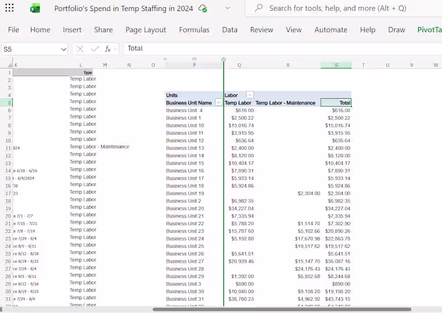Click the $43,743.15 total cell
Screen dimensions: 442x313
tap(338, 299)
